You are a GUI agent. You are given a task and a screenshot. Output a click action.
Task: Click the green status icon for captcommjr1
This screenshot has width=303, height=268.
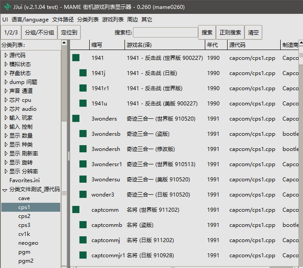tap(83, 255)
